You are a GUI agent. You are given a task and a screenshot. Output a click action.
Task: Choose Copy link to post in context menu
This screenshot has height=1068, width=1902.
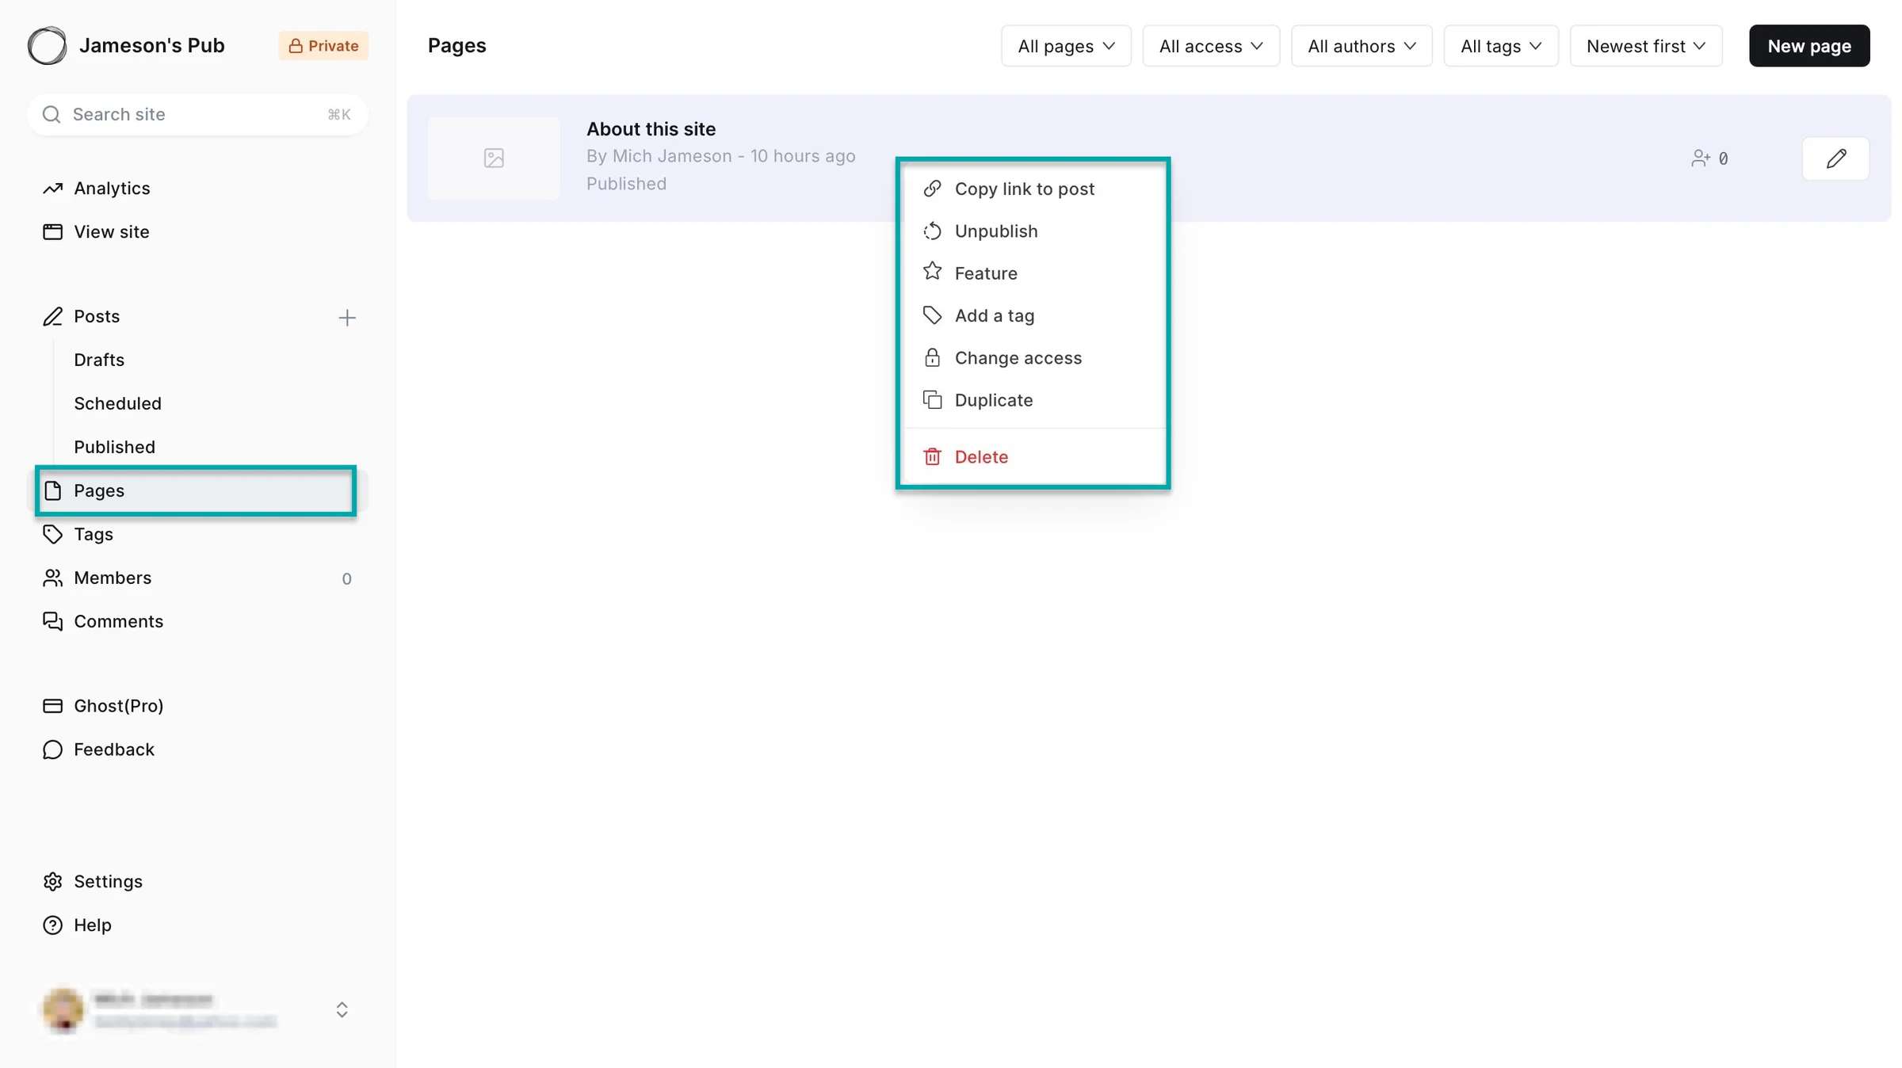click(x=1033, y=189)
